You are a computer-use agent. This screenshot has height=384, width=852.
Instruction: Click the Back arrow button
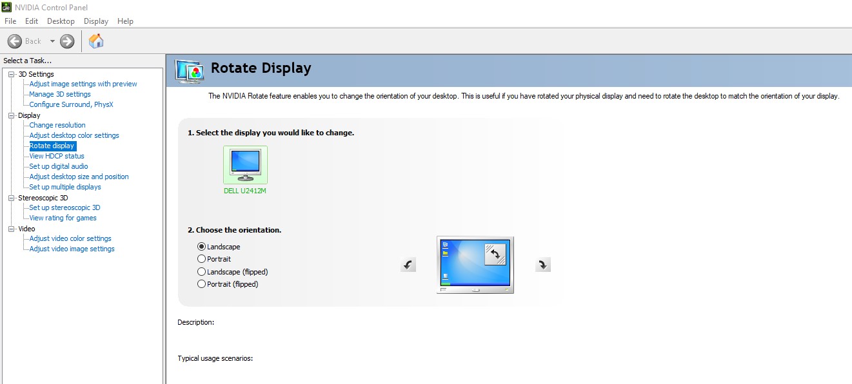tap(14, 41)
